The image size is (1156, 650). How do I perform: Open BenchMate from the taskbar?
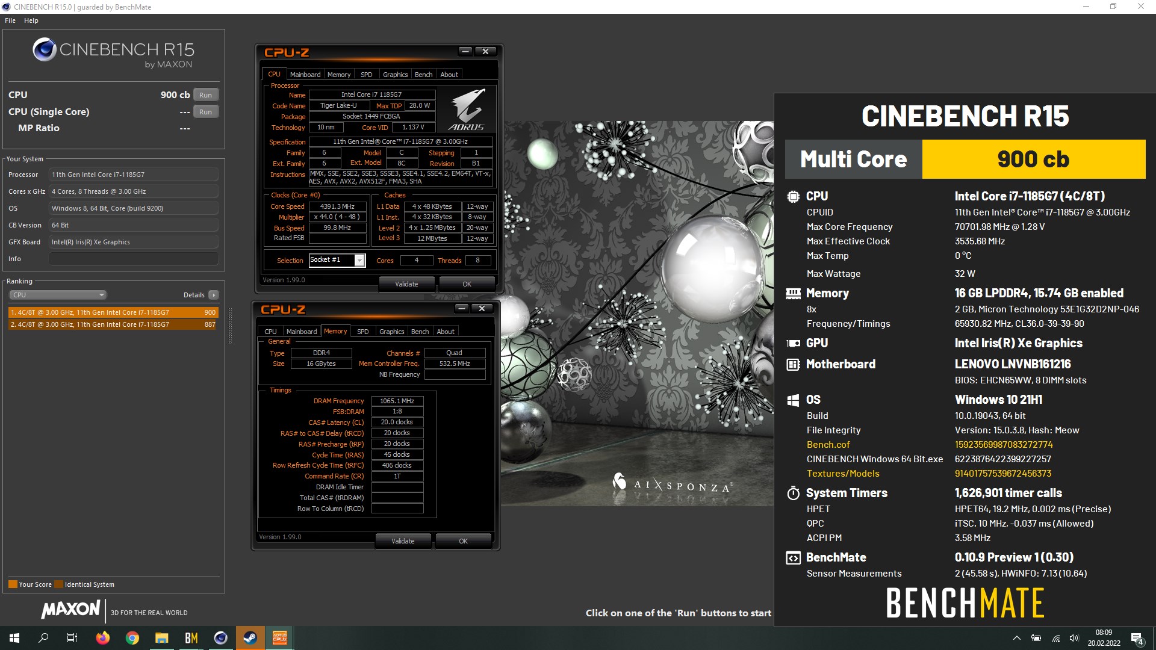point(191,638)
